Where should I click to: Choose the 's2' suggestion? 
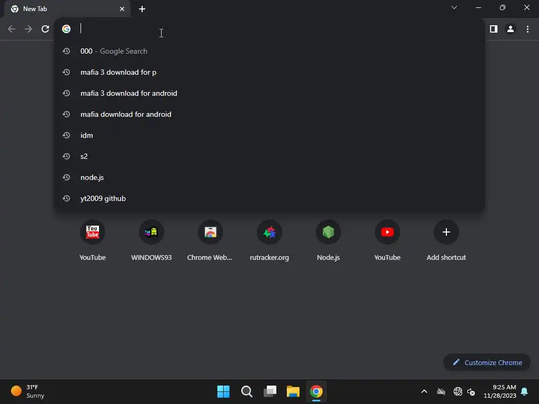(x=270, y=156)
